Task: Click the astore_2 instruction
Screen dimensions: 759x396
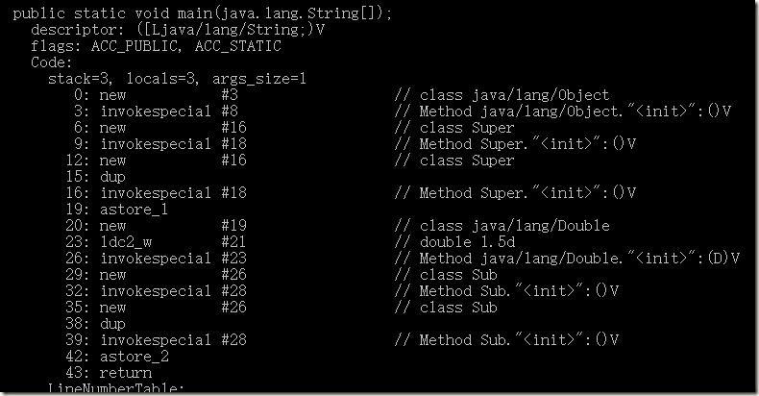Action: pos(117,357)
